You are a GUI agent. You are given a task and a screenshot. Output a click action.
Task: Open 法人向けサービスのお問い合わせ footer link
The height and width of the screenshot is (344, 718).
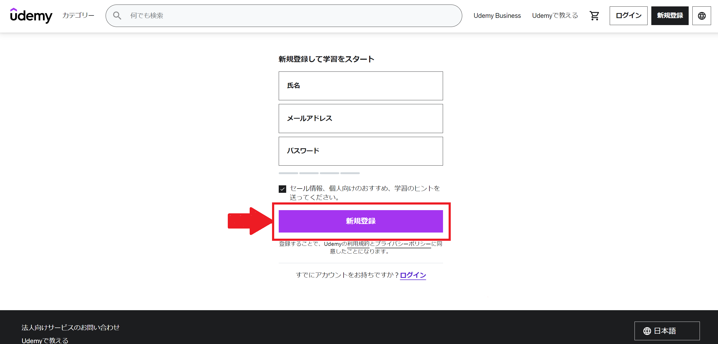coord(70,327)
